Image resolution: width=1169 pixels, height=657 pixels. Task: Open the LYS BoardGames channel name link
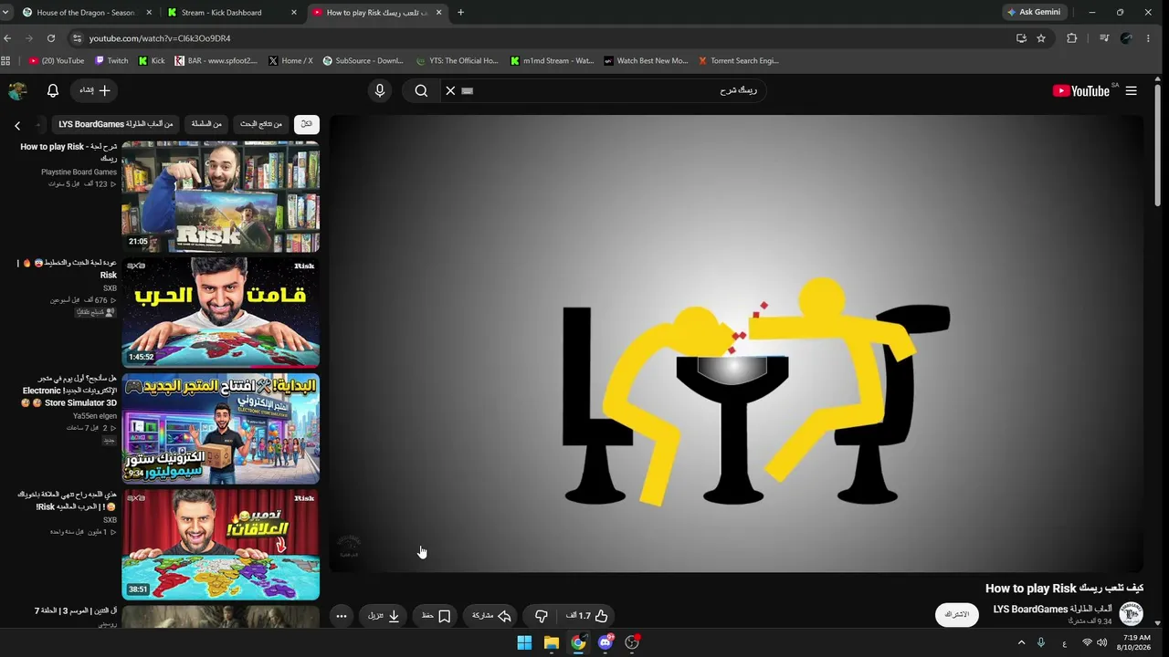coord(1052,609)
